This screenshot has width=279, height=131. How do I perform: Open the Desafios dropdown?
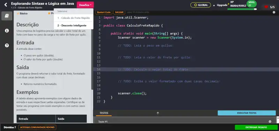85,5
